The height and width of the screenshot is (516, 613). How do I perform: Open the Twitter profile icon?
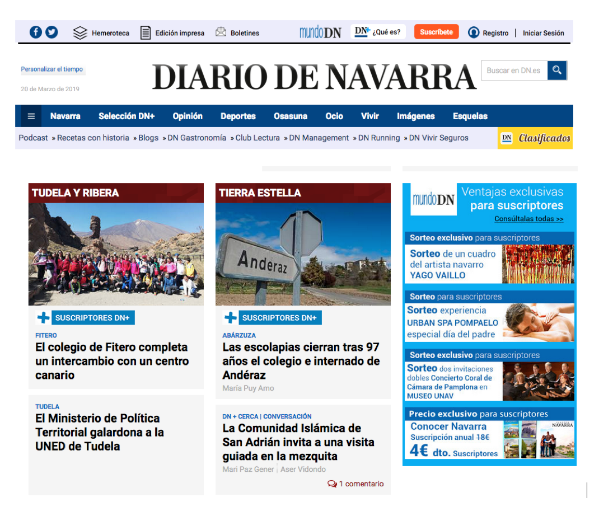[52, 32]
